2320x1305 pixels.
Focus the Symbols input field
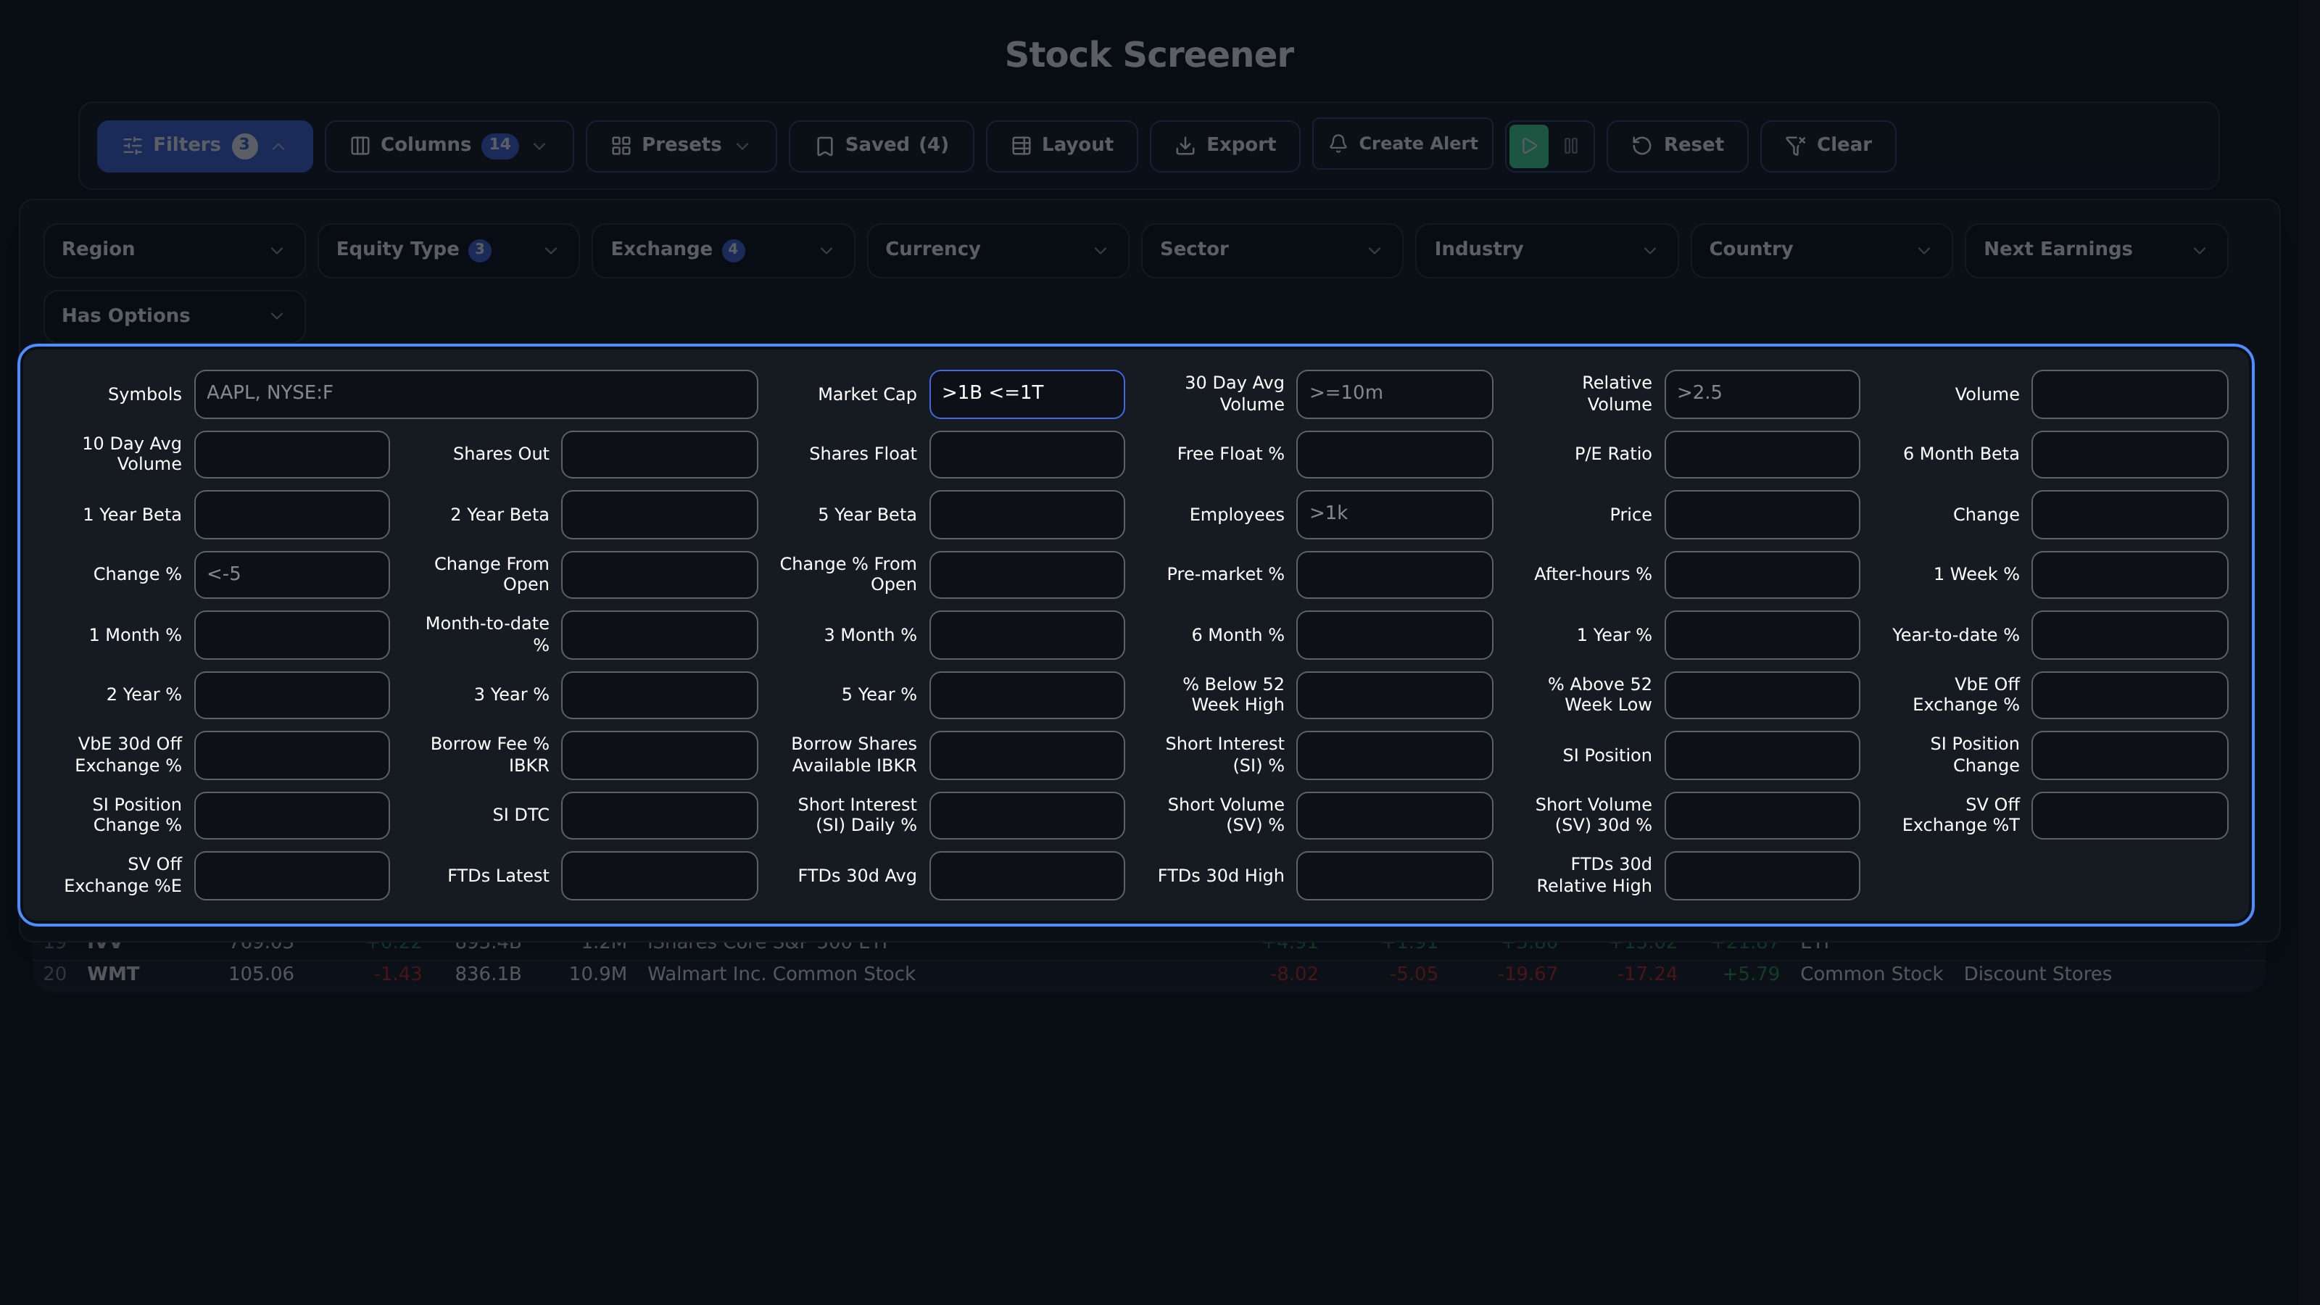pos(476,394)
